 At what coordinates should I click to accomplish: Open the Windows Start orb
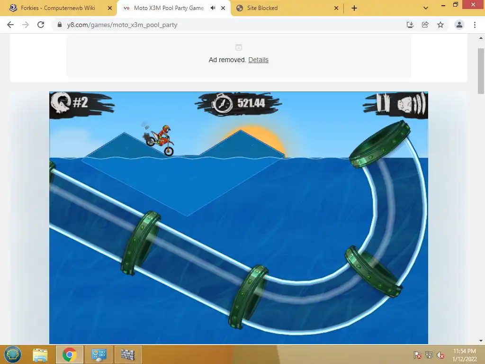click(13, 355)
